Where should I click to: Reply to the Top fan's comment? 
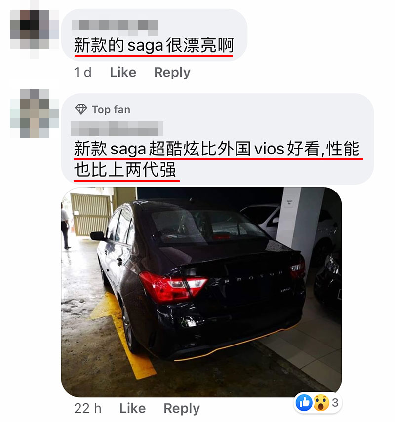[182, 409]
